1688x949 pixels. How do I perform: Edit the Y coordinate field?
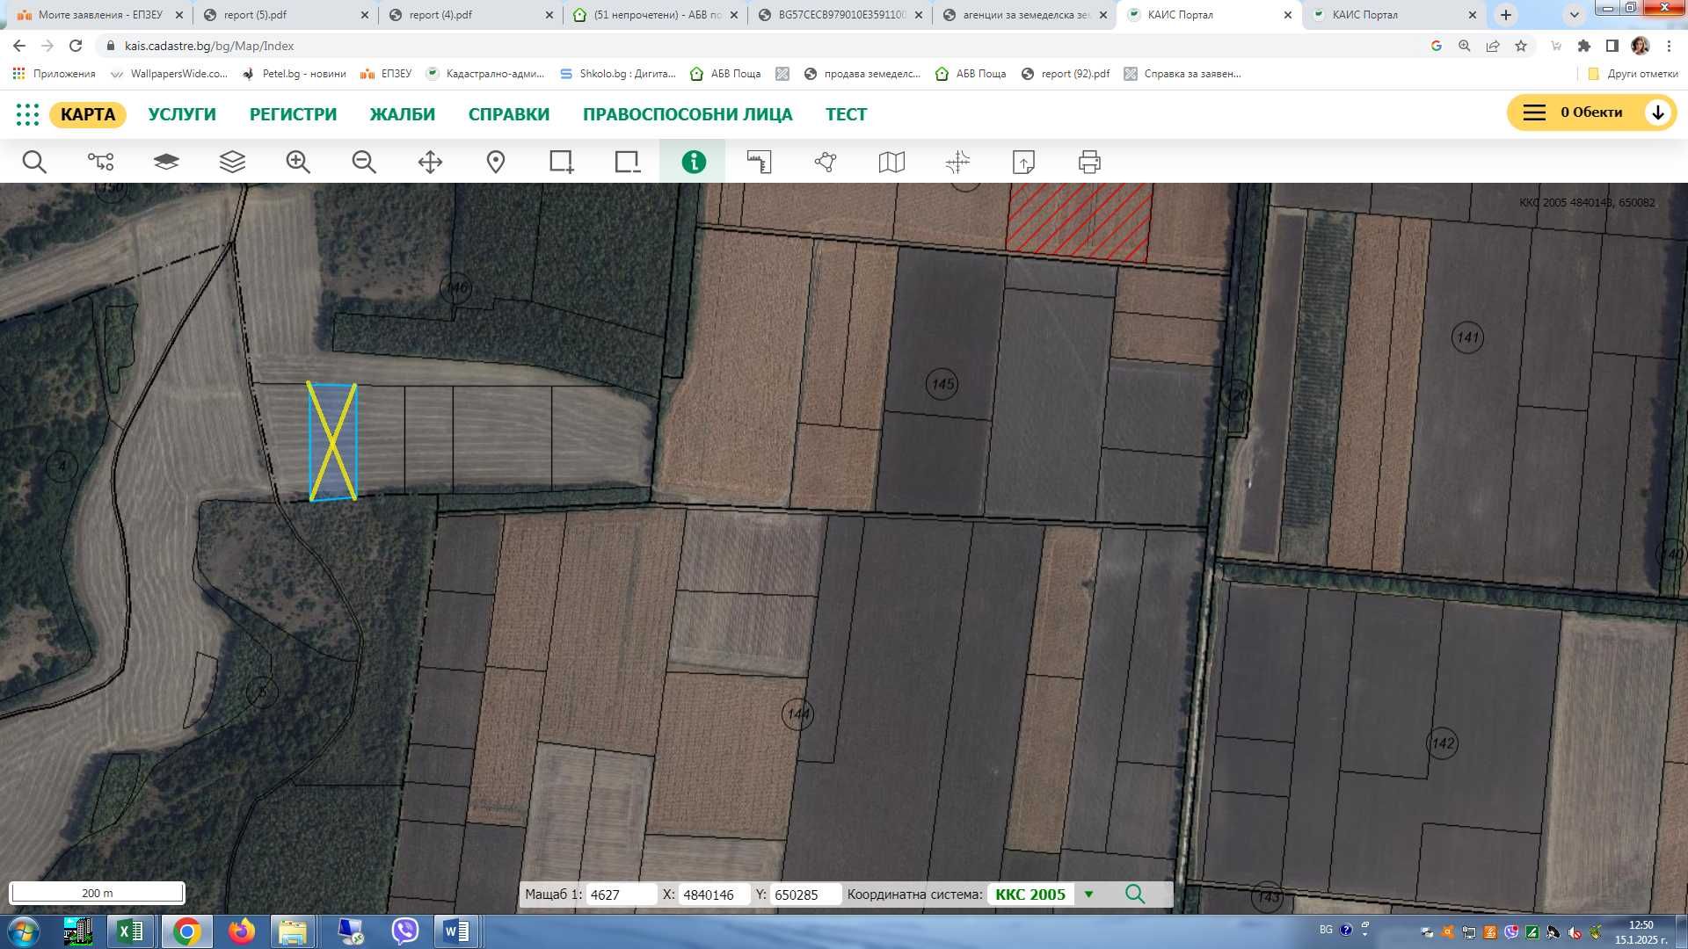coord(805,895)
